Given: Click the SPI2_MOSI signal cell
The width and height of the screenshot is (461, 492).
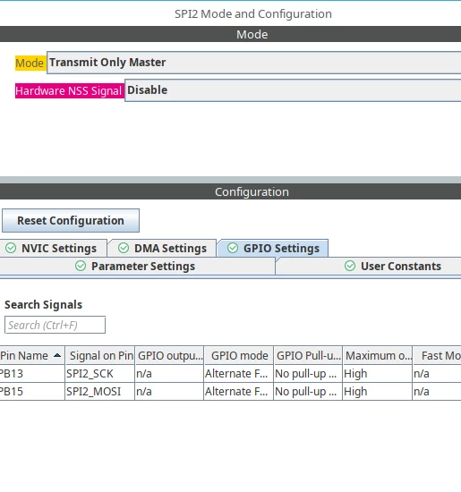Looking at the screenshot, I should point(100,392).
